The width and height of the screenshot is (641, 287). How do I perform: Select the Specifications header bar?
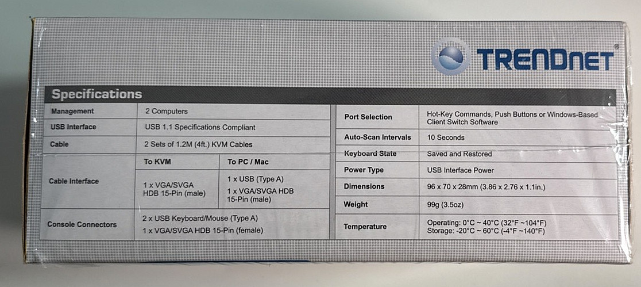pyautogui.click(x=329, y=94)
